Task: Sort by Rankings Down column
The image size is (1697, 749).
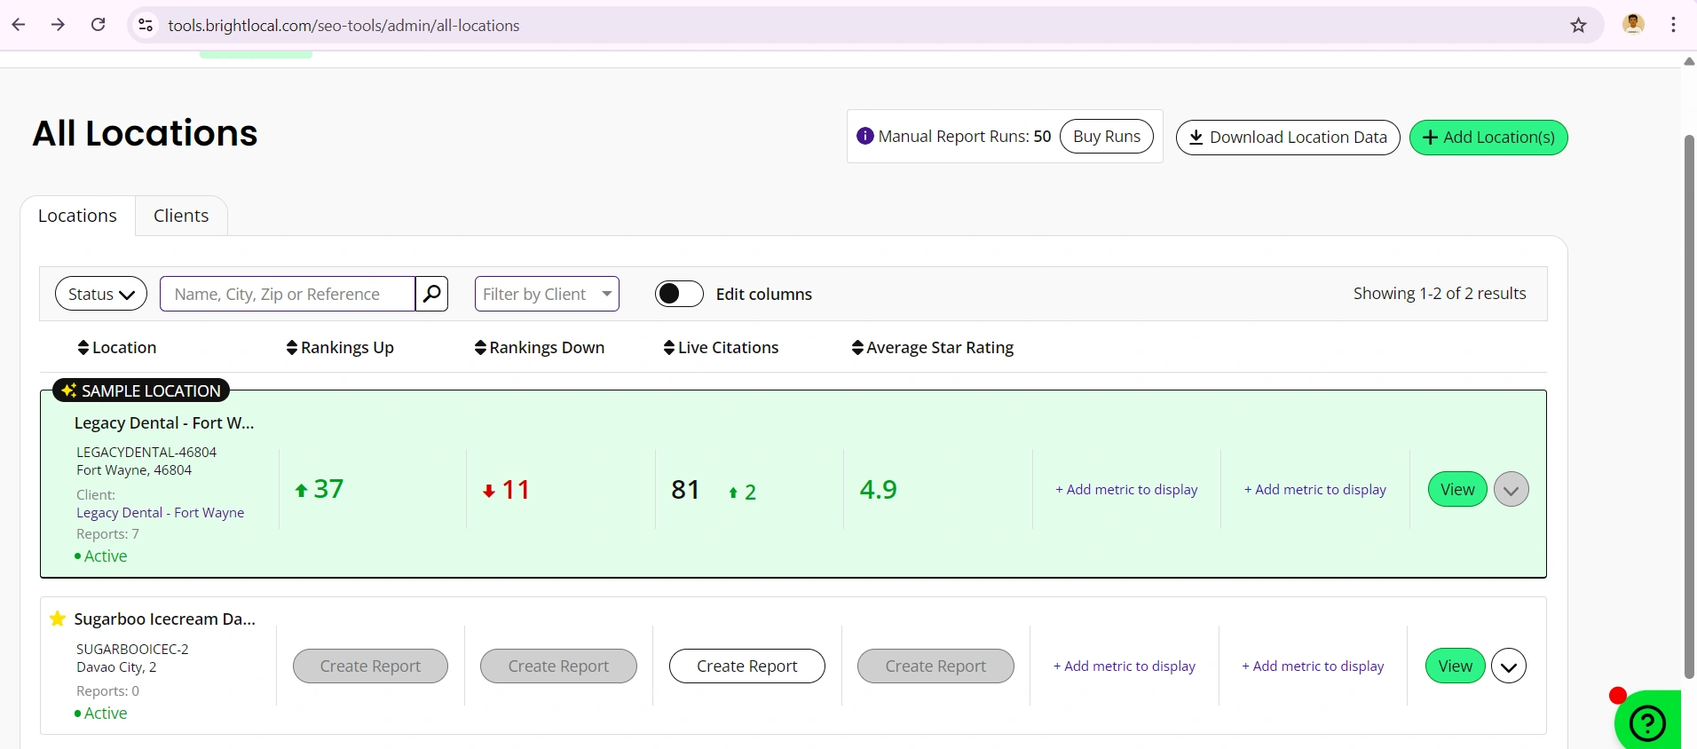Action: pos(540,348)
